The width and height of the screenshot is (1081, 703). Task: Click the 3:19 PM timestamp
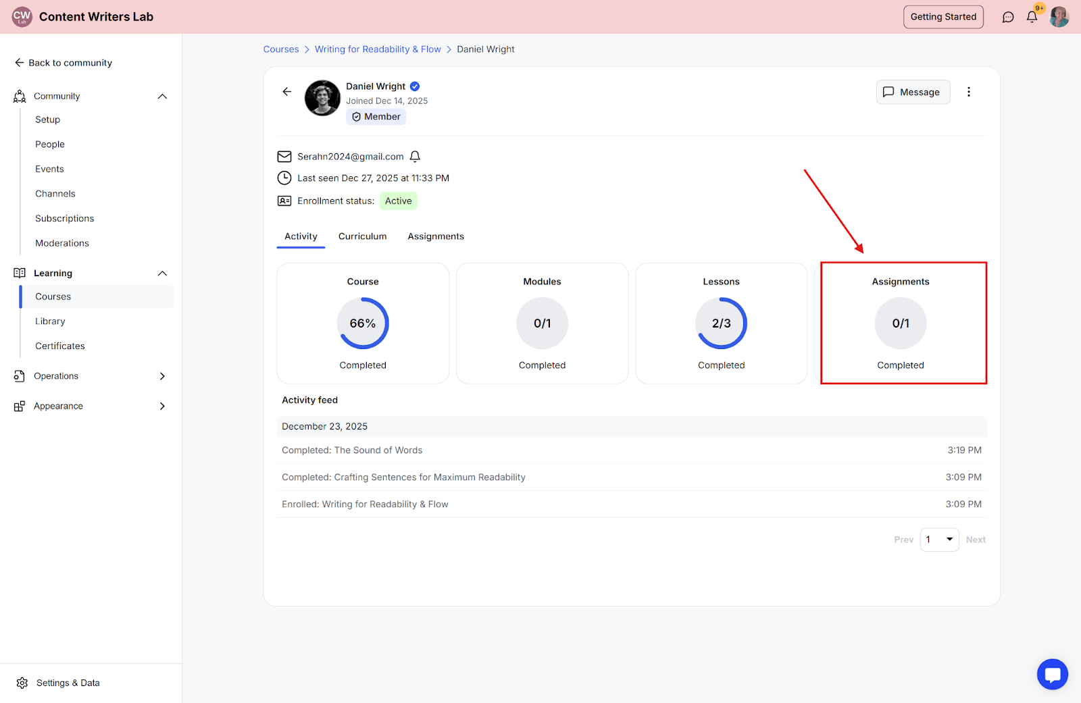[x=964, y=450]
